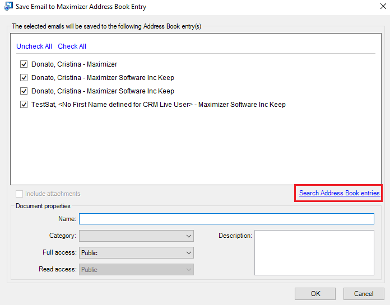Click the Check All link
This screenshot has width=390, height=305.
72,46
